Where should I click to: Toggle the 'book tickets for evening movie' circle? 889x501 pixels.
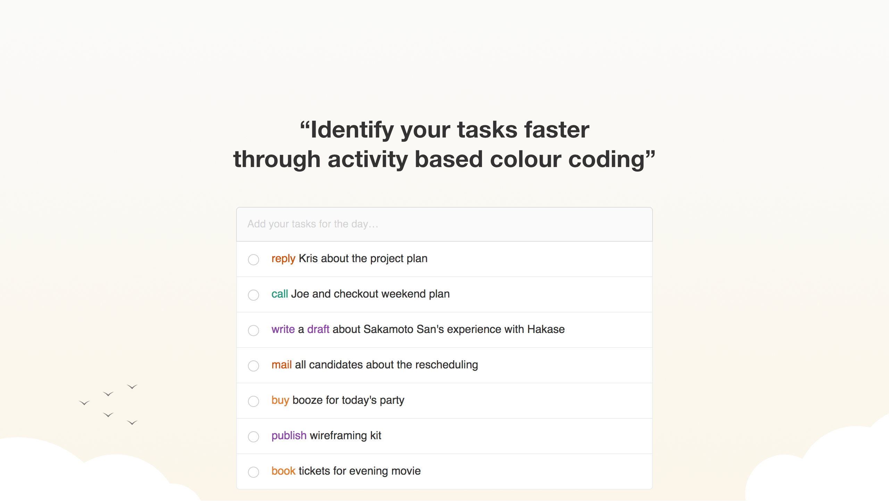click(254, 472)
